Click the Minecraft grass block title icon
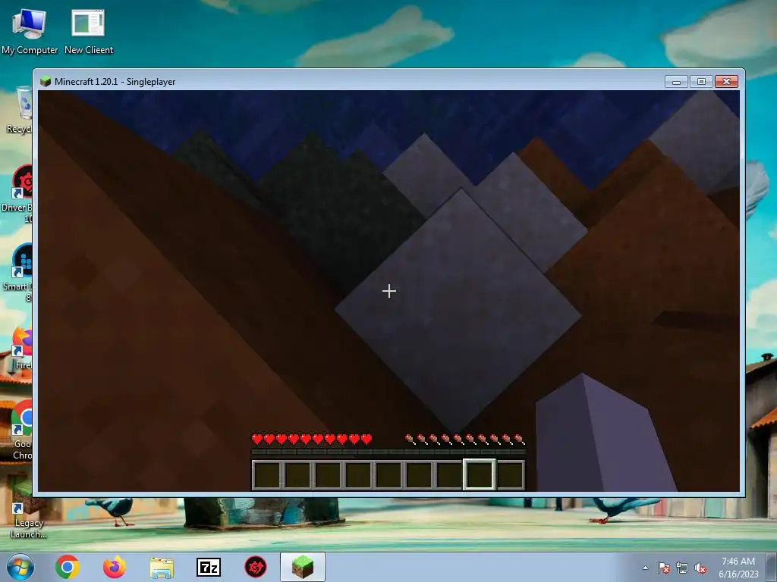 click(x=46, y=81)
